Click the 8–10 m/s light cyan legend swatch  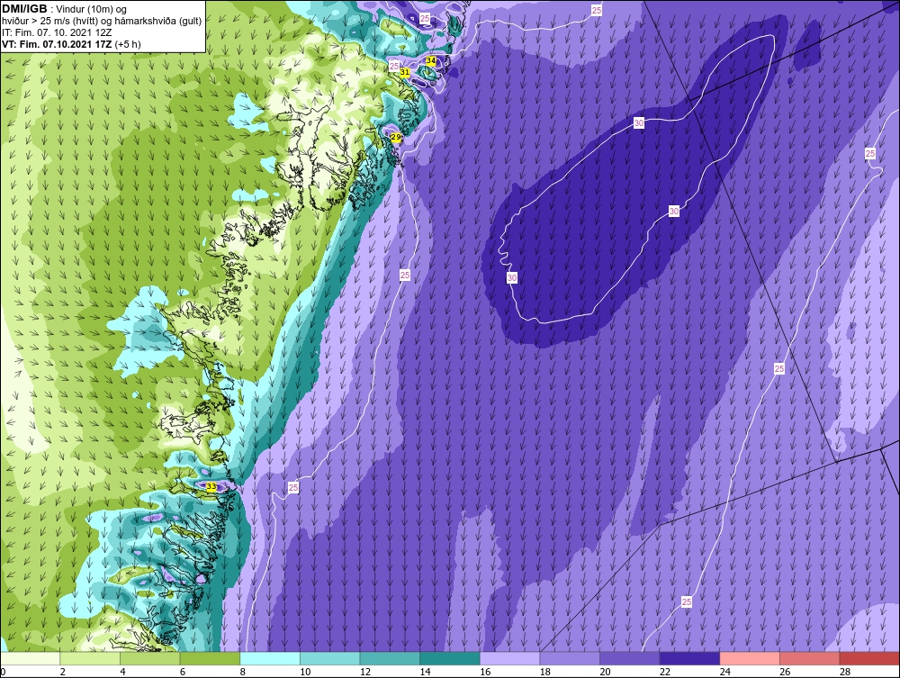(x=270, y=658)
